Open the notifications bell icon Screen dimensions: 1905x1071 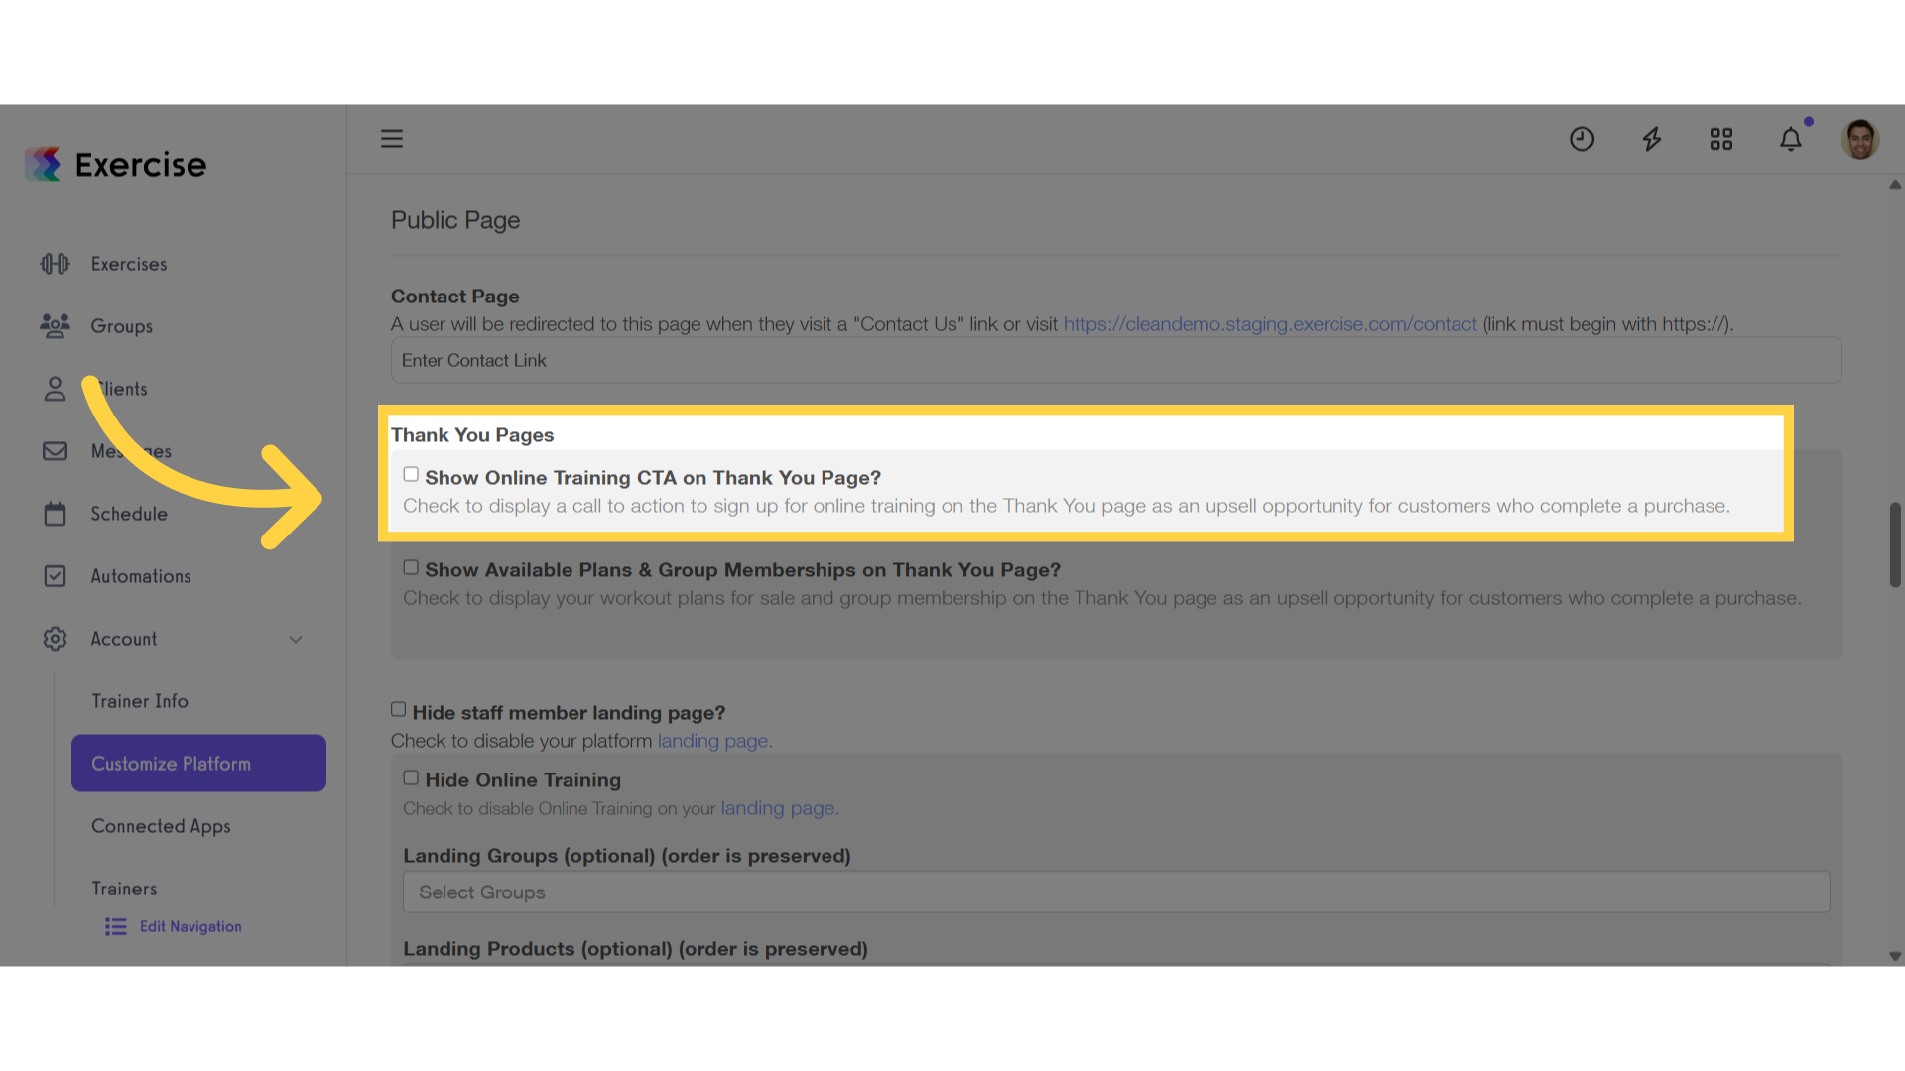[x=1791, y=139]
